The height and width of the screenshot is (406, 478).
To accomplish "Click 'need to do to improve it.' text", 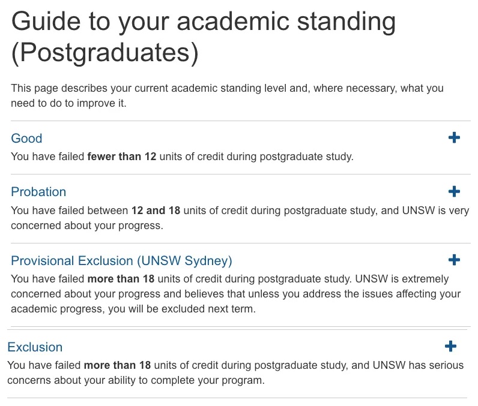I will [x=68, y=103].
